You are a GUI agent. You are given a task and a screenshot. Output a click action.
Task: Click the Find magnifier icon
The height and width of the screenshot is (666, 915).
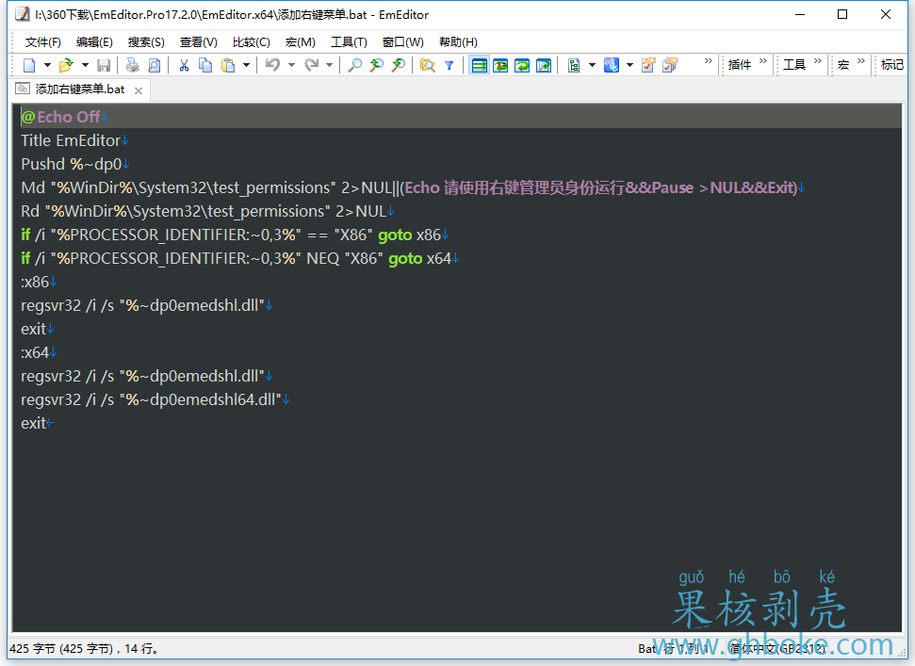[x=354, y=65]
